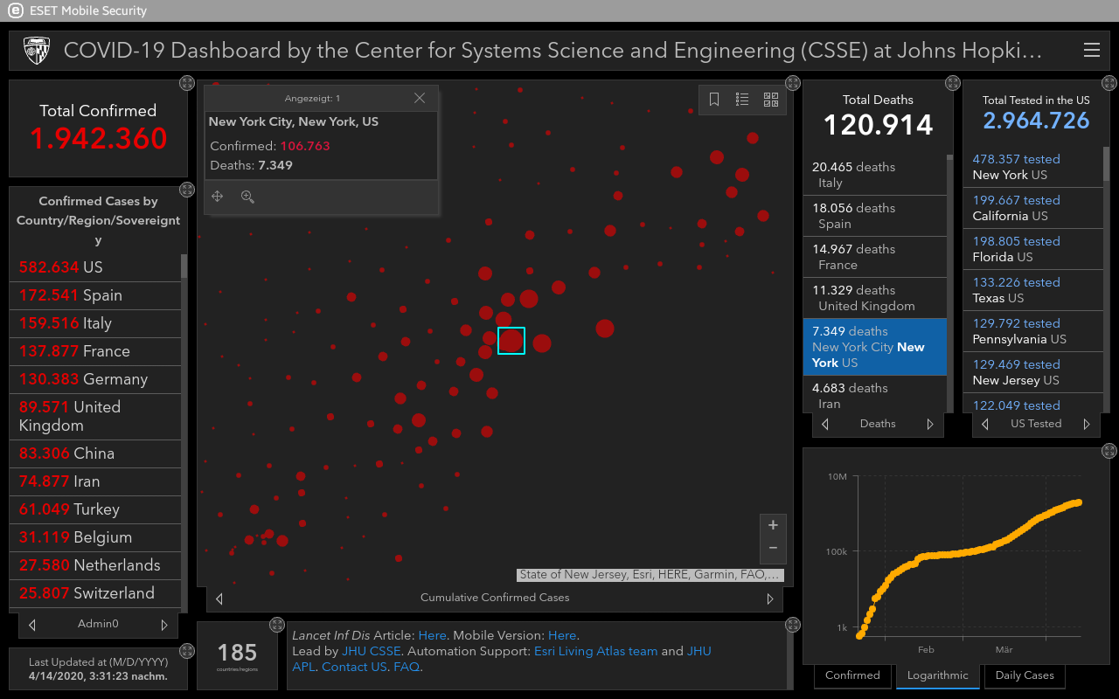The width and height of the screenshot is (1119, 699).
Task: Open the JHU CSSE link
Action: tap(371, 651)
